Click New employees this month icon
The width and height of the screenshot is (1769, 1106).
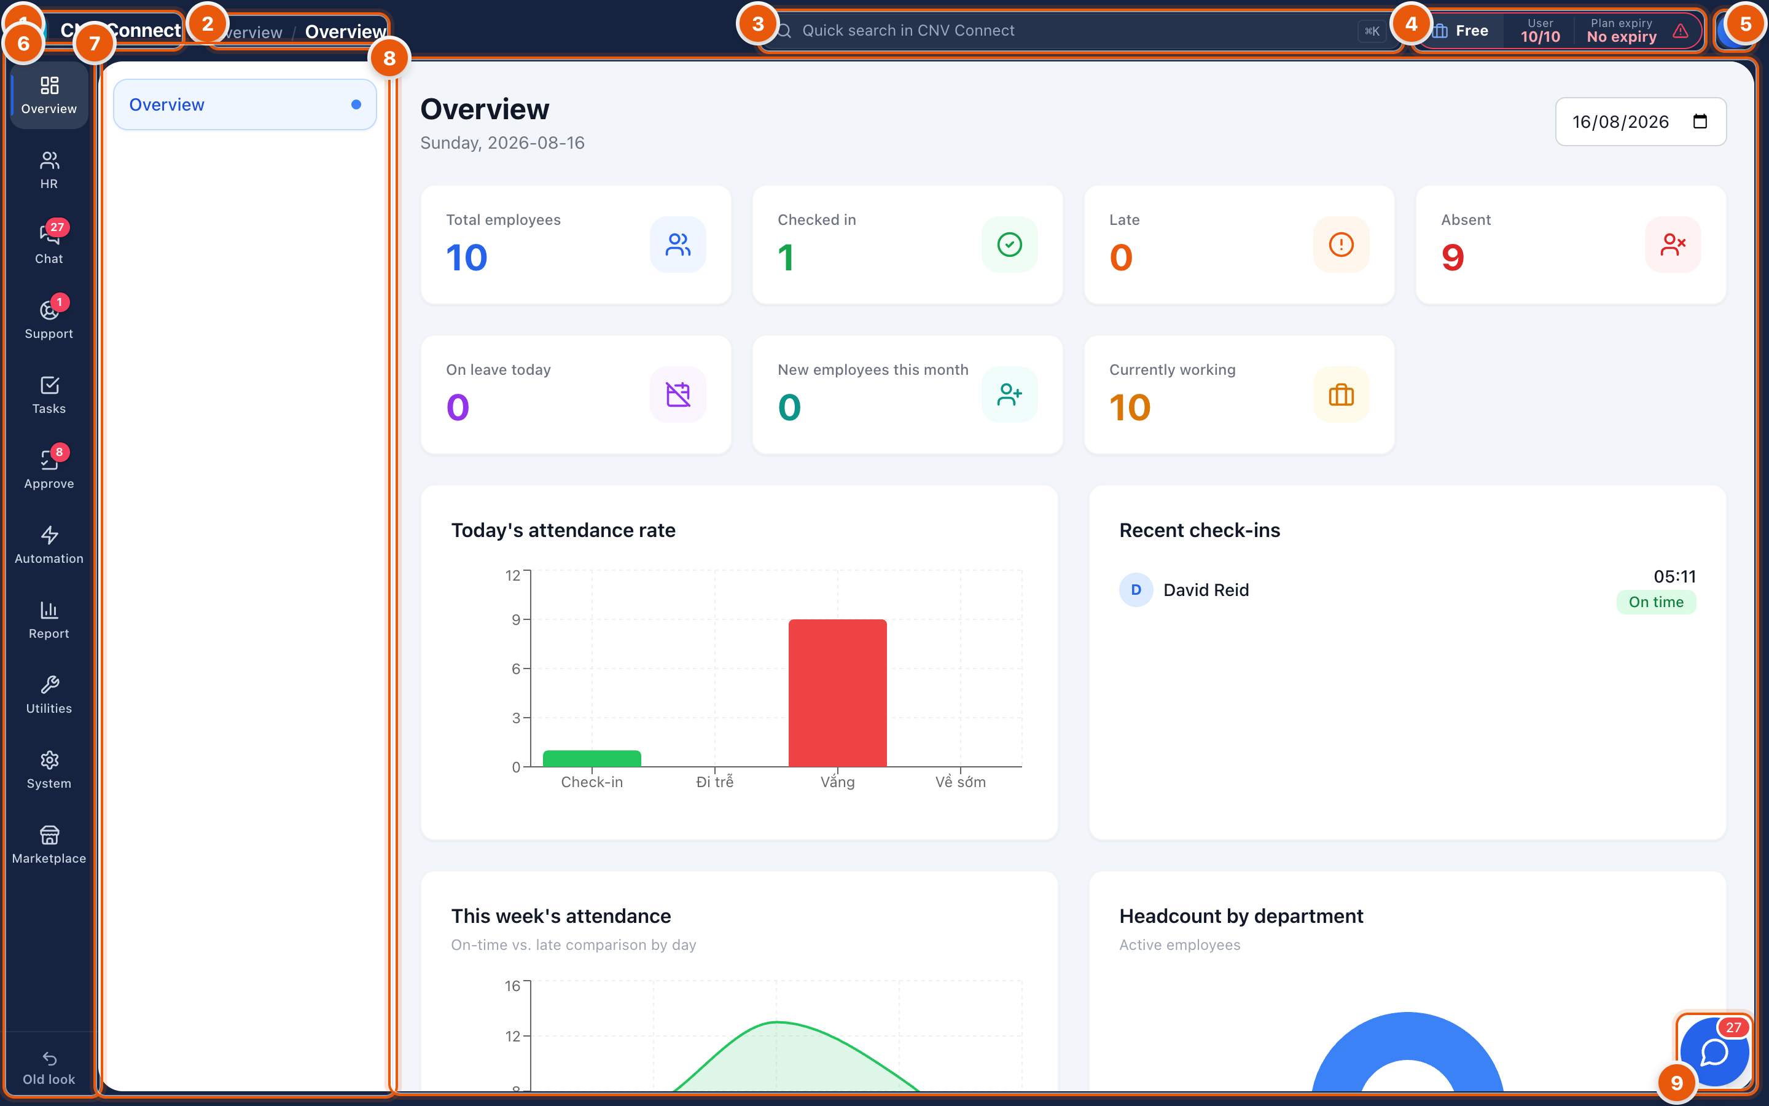pos(1010,394)
